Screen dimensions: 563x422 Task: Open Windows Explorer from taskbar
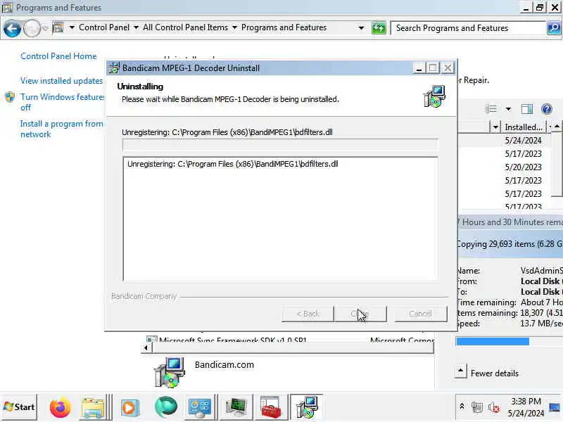(x=94, y=407)
